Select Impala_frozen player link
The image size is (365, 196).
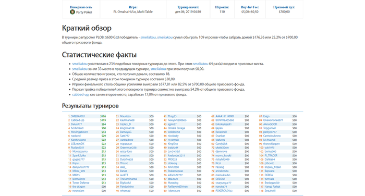pos(273,167)
